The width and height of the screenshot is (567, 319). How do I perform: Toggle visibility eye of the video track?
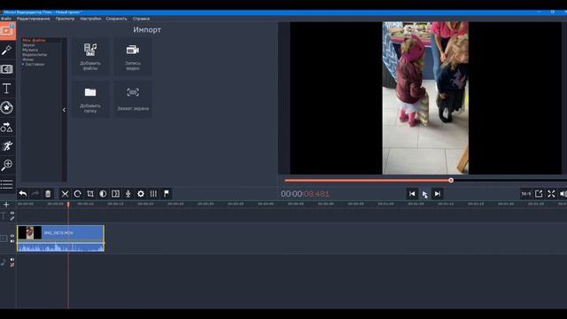[12, 237]
